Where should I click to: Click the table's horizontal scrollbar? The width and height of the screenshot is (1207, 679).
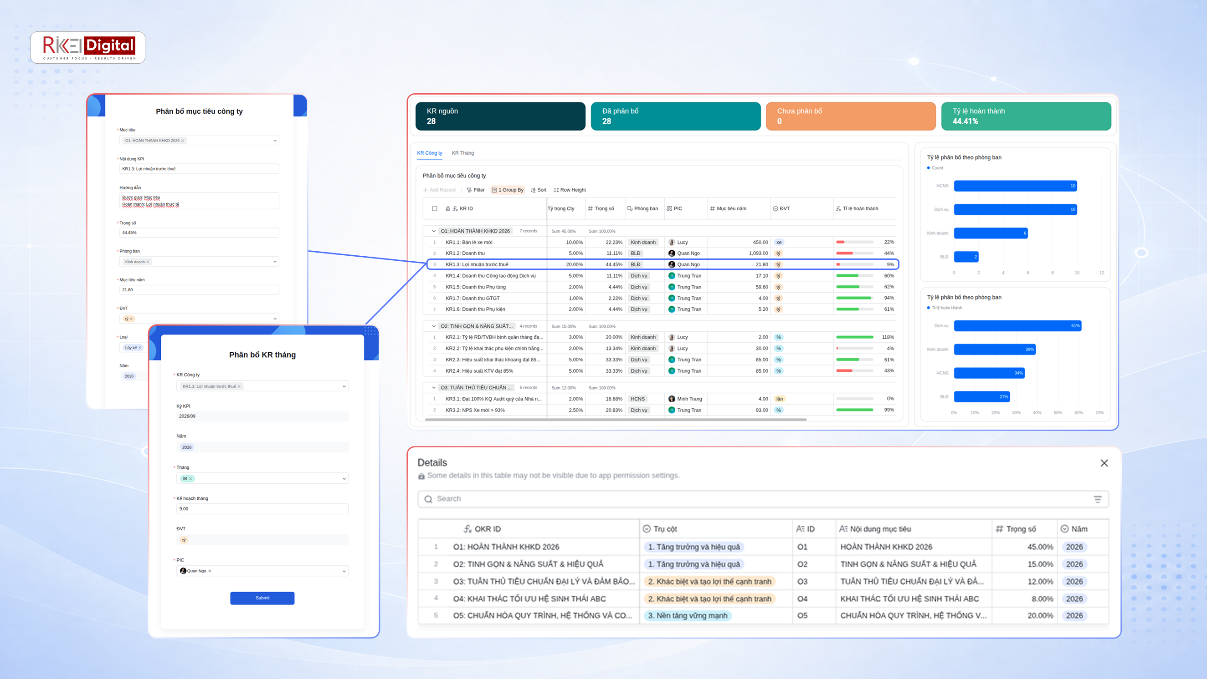(x=615, y=419)
